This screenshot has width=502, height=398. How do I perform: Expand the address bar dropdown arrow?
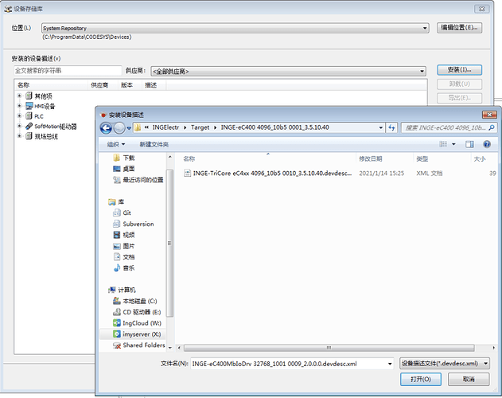[x=380, y=127]
